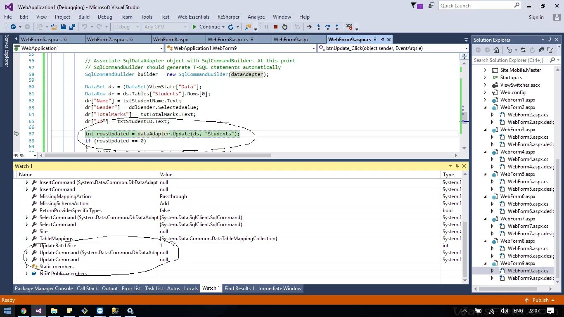This screenshot has height=317, width=564.
Task: Click the Show Next Statement arrow icon
Action: 309,27
